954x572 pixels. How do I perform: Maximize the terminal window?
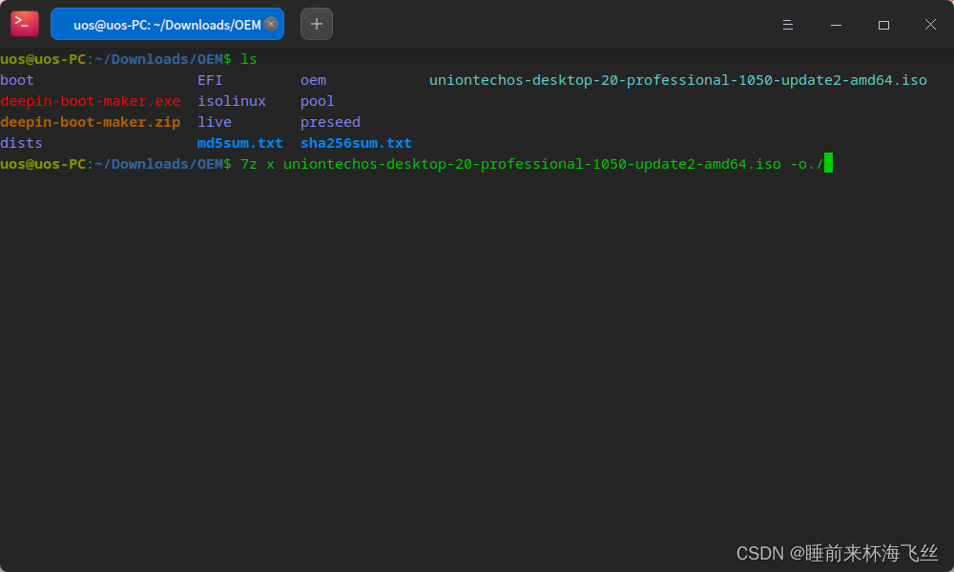pyautogui.click(x=883, y=25)
